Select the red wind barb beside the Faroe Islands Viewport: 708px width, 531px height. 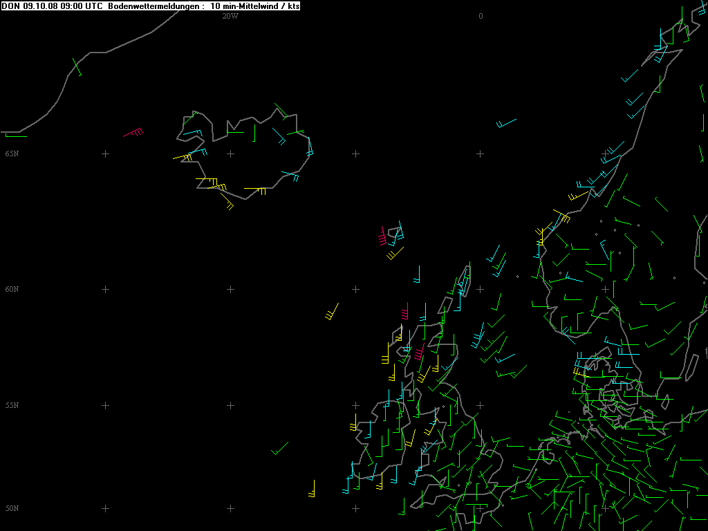click(x=382, y=236)
